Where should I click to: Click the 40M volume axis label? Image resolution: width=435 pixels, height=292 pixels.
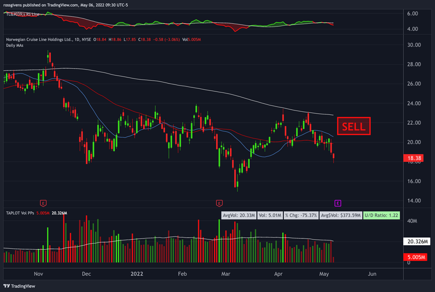click(x=412, y=221)
